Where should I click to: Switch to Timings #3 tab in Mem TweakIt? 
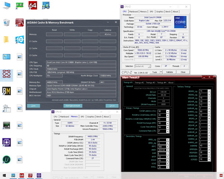pyautogui.click(x=150, y=82)
